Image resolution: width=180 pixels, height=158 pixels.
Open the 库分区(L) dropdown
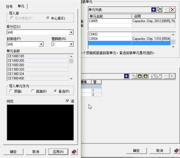coord(71,32)
